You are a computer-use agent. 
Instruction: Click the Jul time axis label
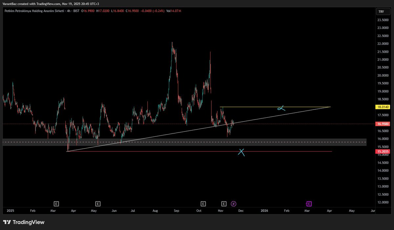134,211
